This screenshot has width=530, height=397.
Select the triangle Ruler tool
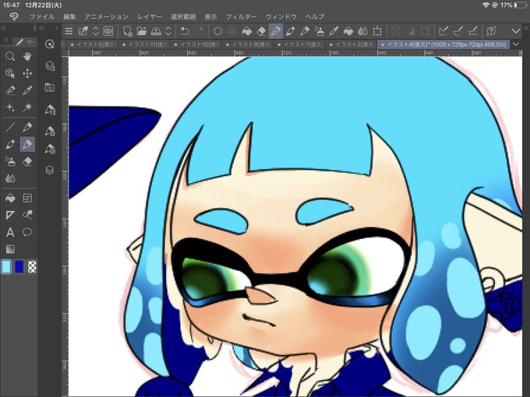click(x=10, y=215)
